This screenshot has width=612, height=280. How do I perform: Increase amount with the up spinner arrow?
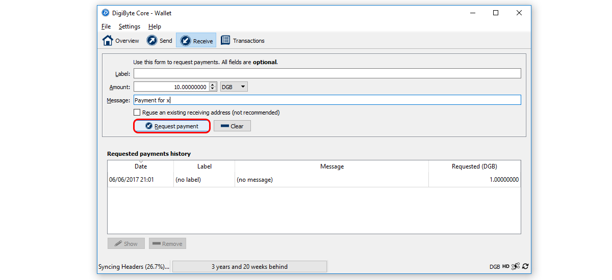[213, 85]
